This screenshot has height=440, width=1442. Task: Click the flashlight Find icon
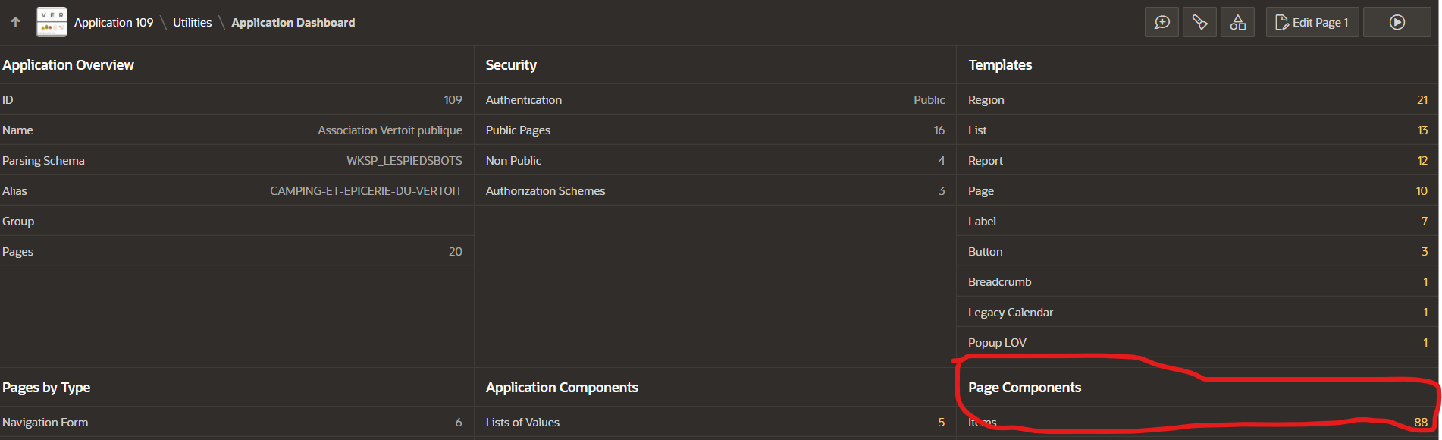pos(1199,23)
